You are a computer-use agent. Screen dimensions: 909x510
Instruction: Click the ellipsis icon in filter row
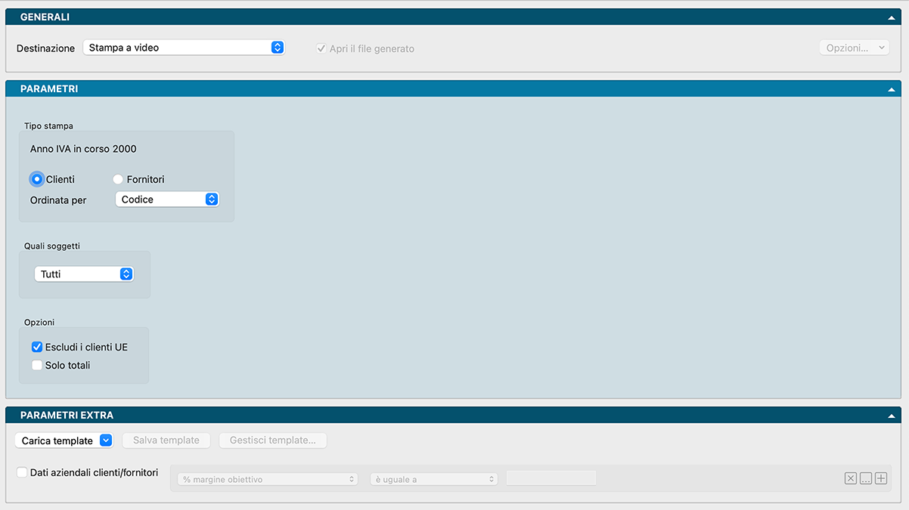(x=866, y=478)
